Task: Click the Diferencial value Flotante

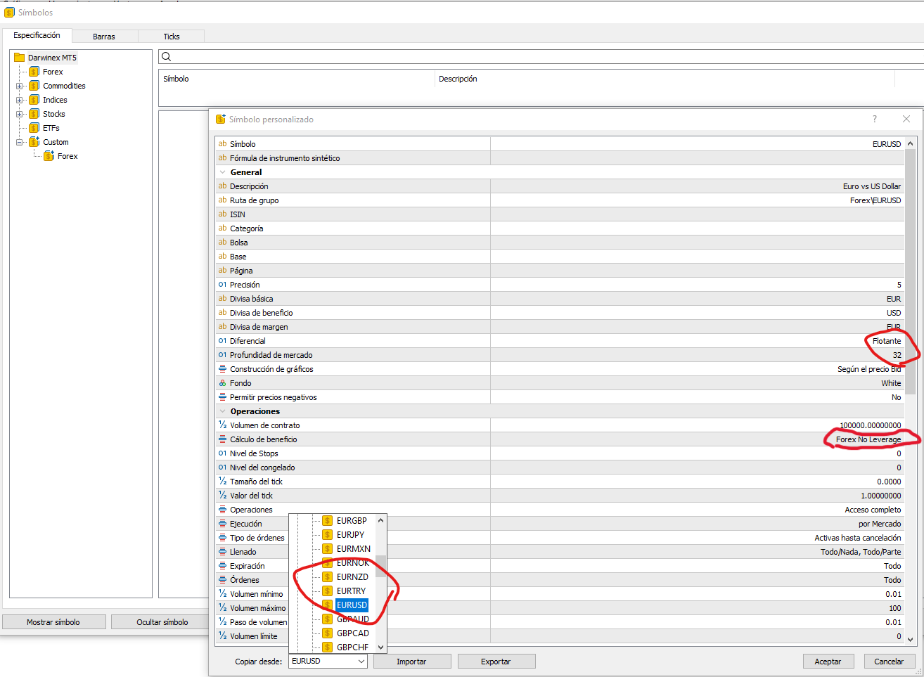Action: [887, 341]
